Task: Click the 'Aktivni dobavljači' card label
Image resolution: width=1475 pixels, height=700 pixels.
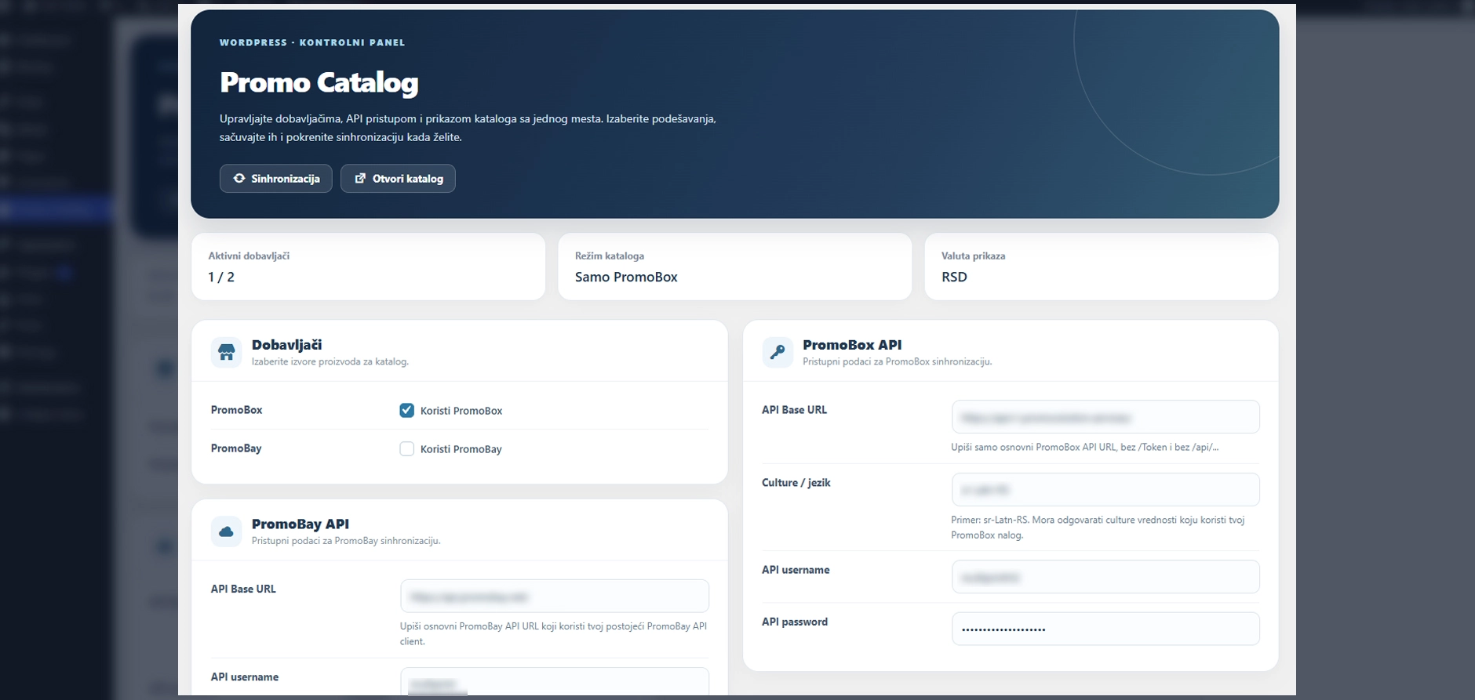Action: (249, 256)
